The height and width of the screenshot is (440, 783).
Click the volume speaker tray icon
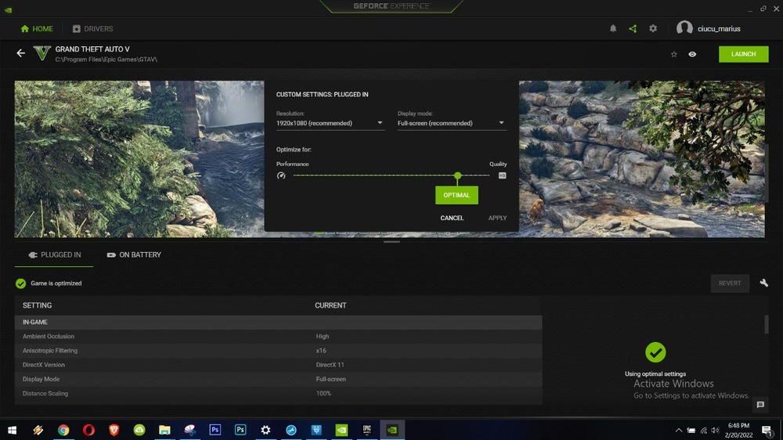pyautogui.click(x=715, y=430)
